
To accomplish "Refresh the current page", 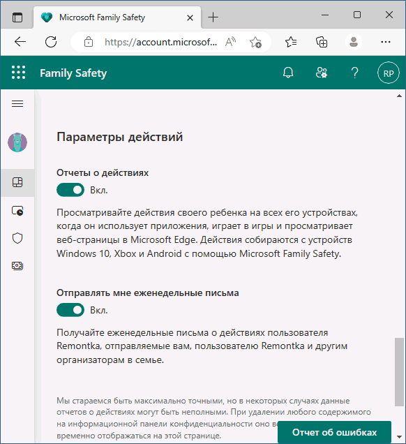I will pyautogui.click(x=51, y=42).
